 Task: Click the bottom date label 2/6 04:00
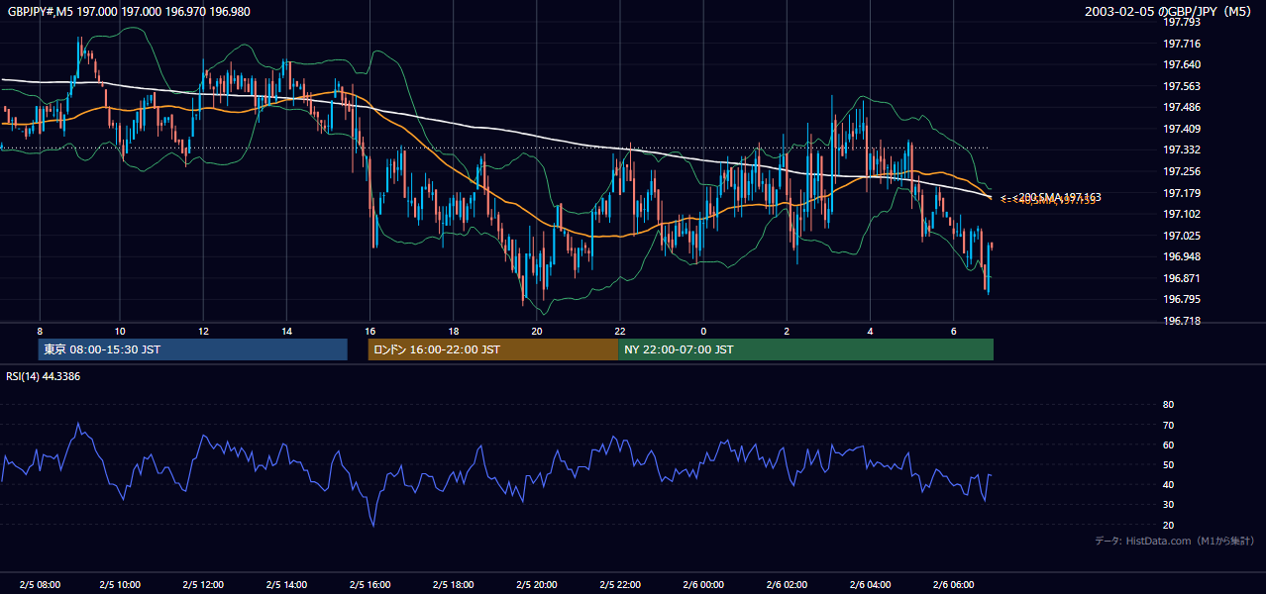tap(870, 584)
